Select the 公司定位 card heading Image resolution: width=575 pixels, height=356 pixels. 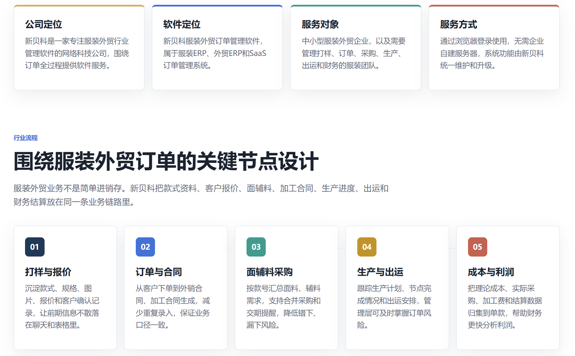[x=44, y=24]
